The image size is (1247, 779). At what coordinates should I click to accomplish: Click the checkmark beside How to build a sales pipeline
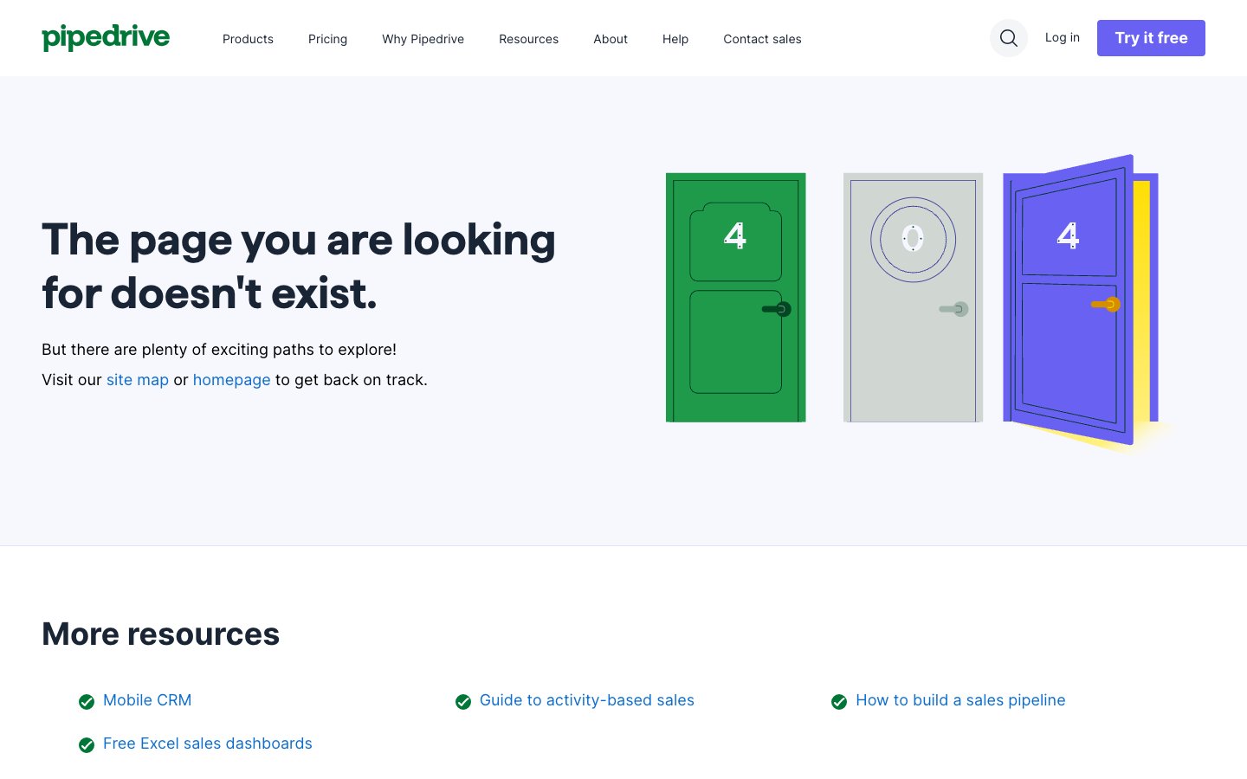click(x=839, y=701)
